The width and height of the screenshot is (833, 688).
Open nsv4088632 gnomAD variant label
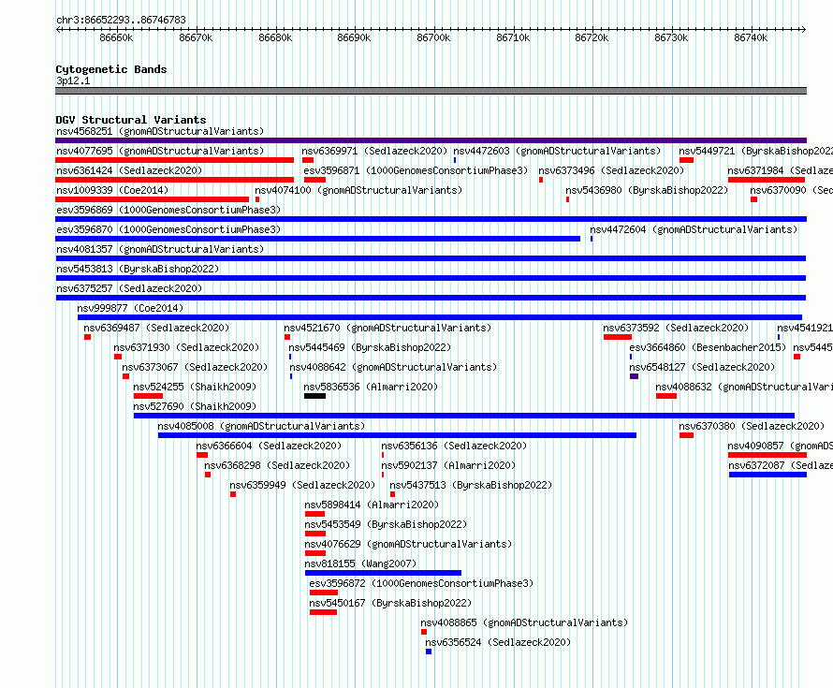tap(744, 387)
